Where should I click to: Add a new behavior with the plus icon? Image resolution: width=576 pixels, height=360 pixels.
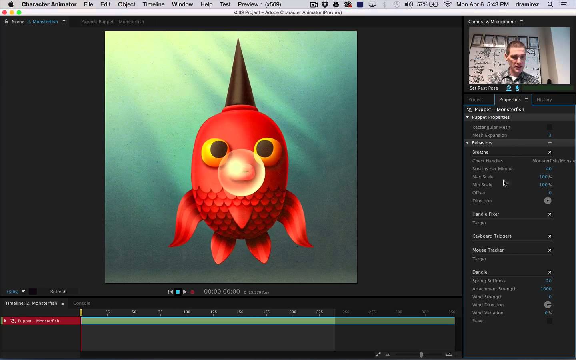click(550, 143)
